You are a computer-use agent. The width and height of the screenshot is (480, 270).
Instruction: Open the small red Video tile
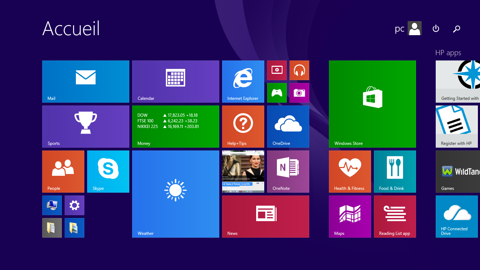[x=277, y=70]
